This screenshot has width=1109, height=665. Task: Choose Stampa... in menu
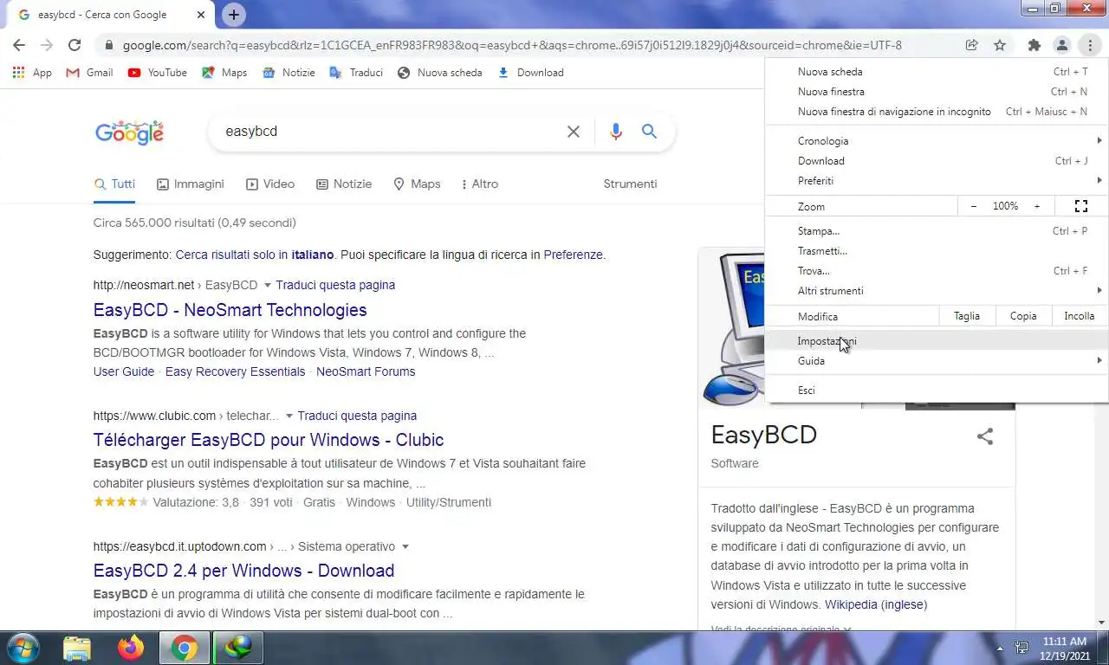point(937,231)
